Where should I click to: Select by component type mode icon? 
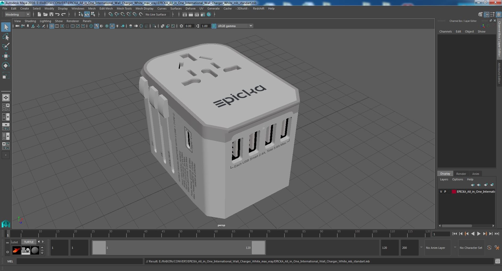(x=93, y=14)
